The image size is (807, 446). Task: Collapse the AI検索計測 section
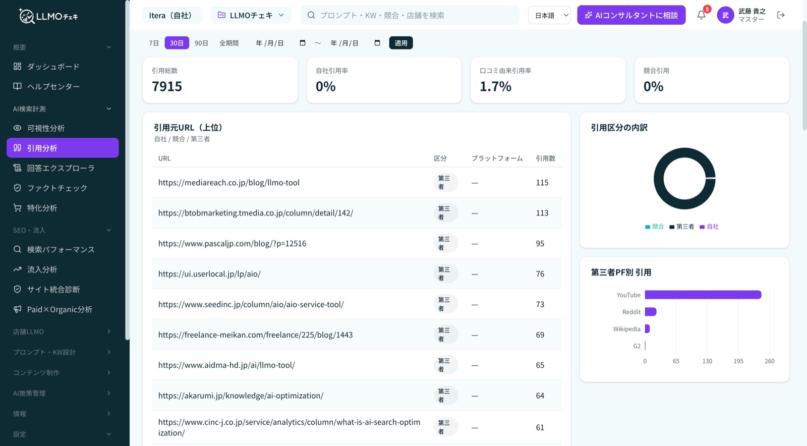pyautogui.click(x=109, y=108)
